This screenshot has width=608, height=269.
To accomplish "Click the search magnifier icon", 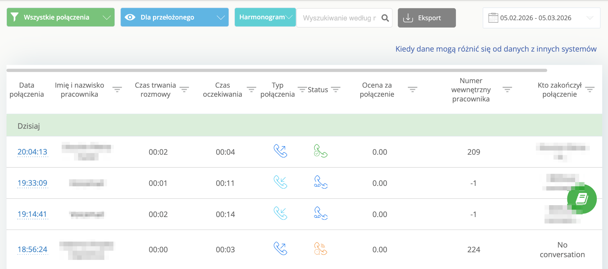I will click(385, 18).
